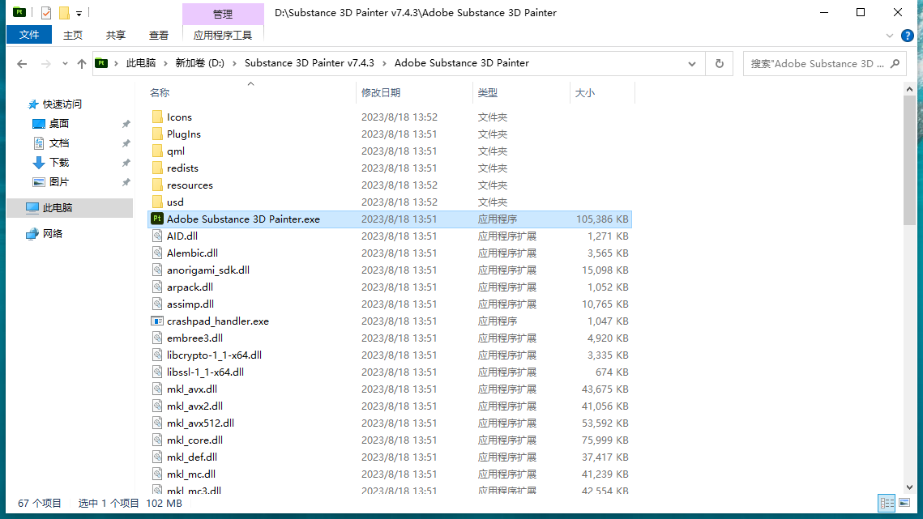Switch to details view layout icon
This screenshot has height=519, width=923.
(887, 503)
